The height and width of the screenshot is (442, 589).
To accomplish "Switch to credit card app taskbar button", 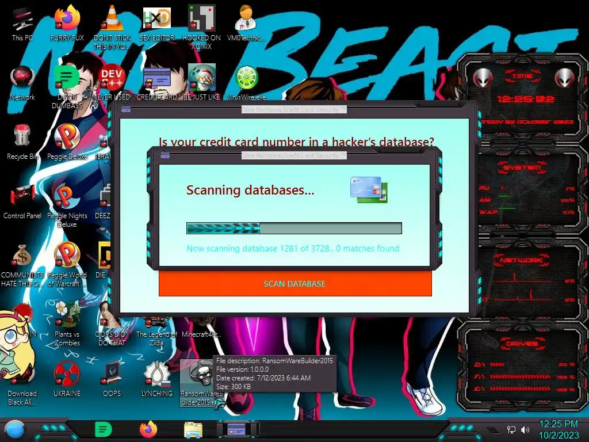I will [x=238, y=429].
